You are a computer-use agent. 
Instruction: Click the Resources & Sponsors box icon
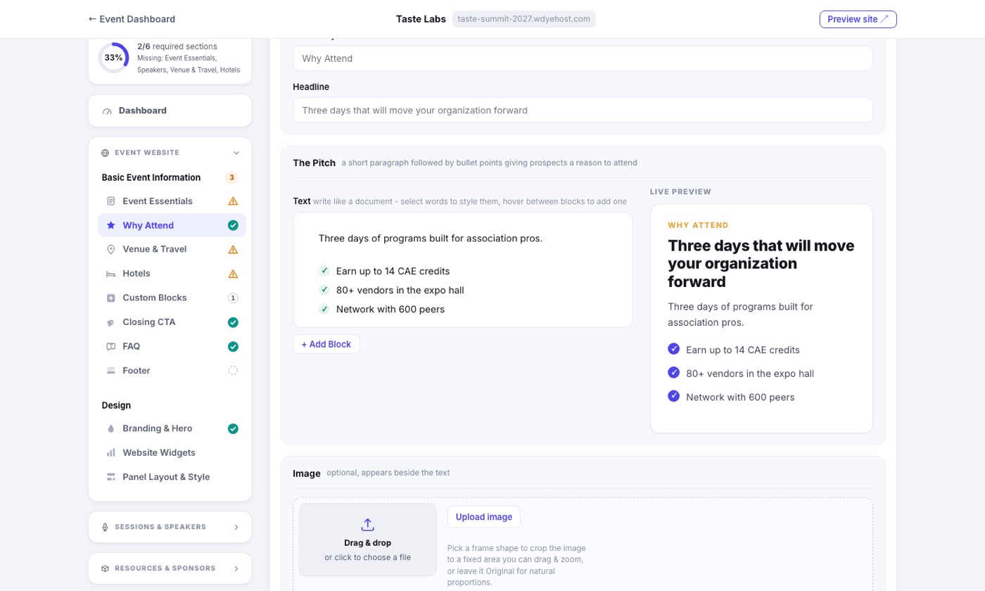pos(105,568)
